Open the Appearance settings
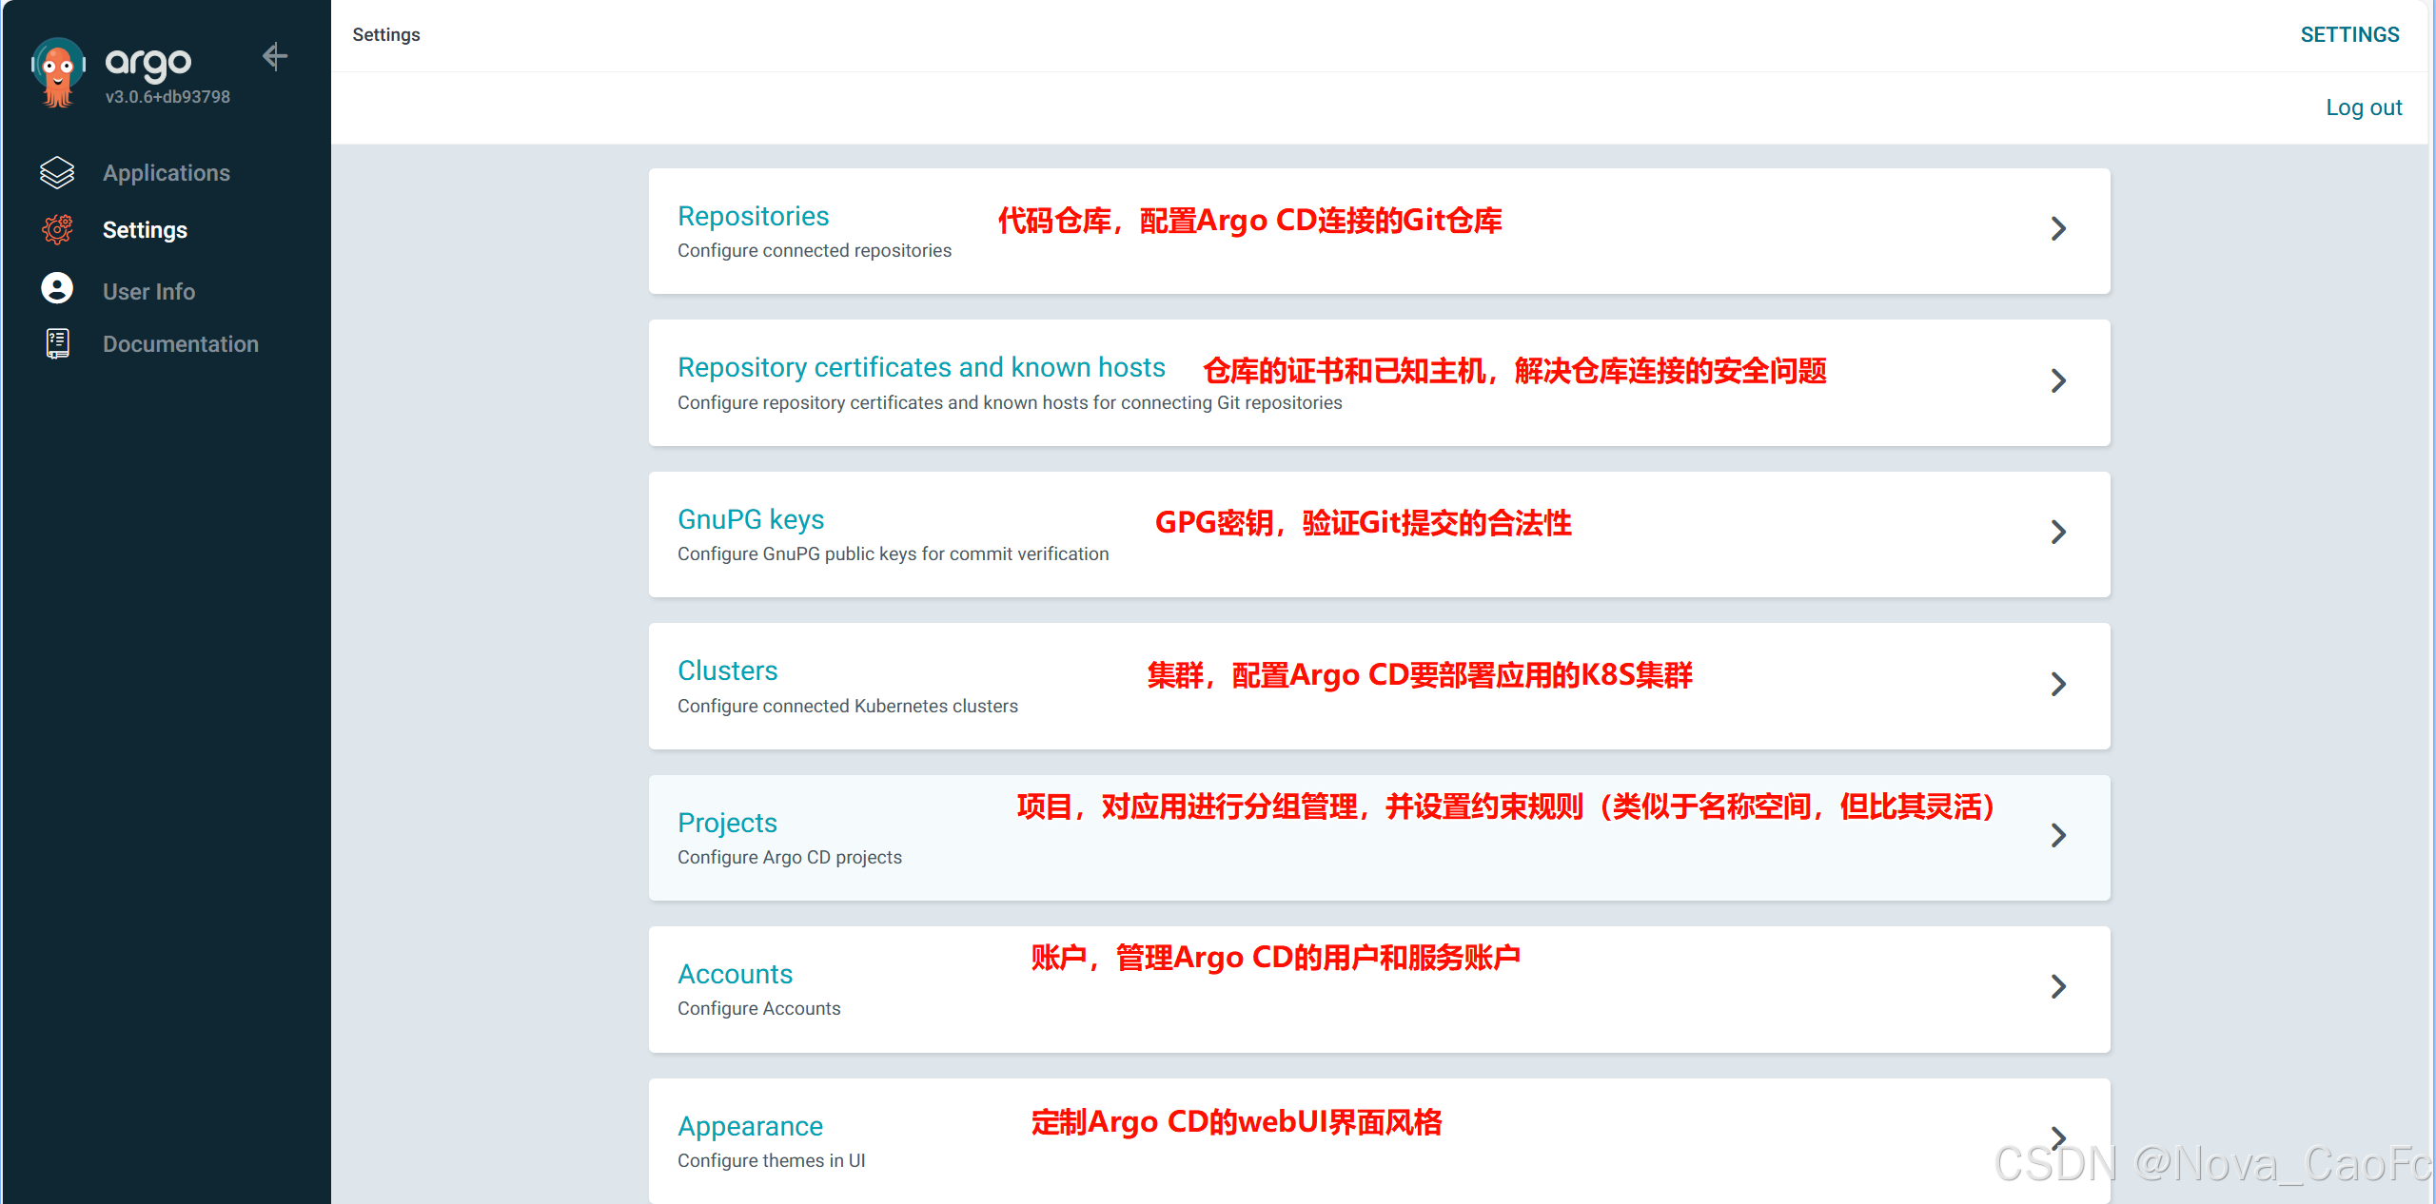 click(1379, 1140)
